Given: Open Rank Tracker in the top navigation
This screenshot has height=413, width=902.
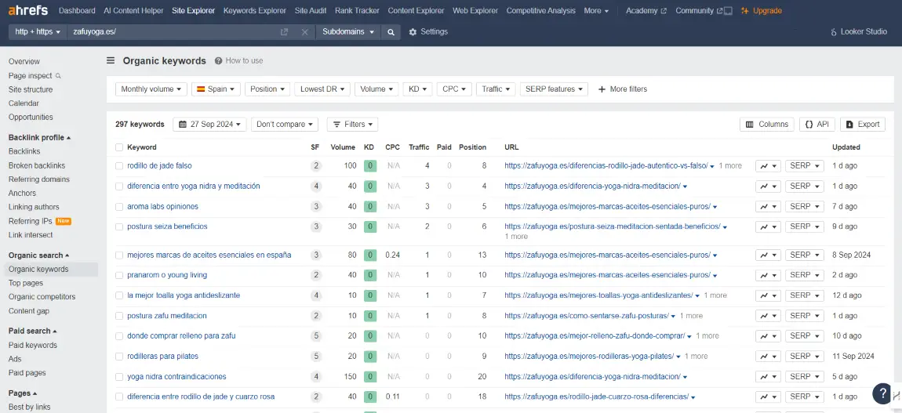Looking at the screenshot, I should coord(357,10).
